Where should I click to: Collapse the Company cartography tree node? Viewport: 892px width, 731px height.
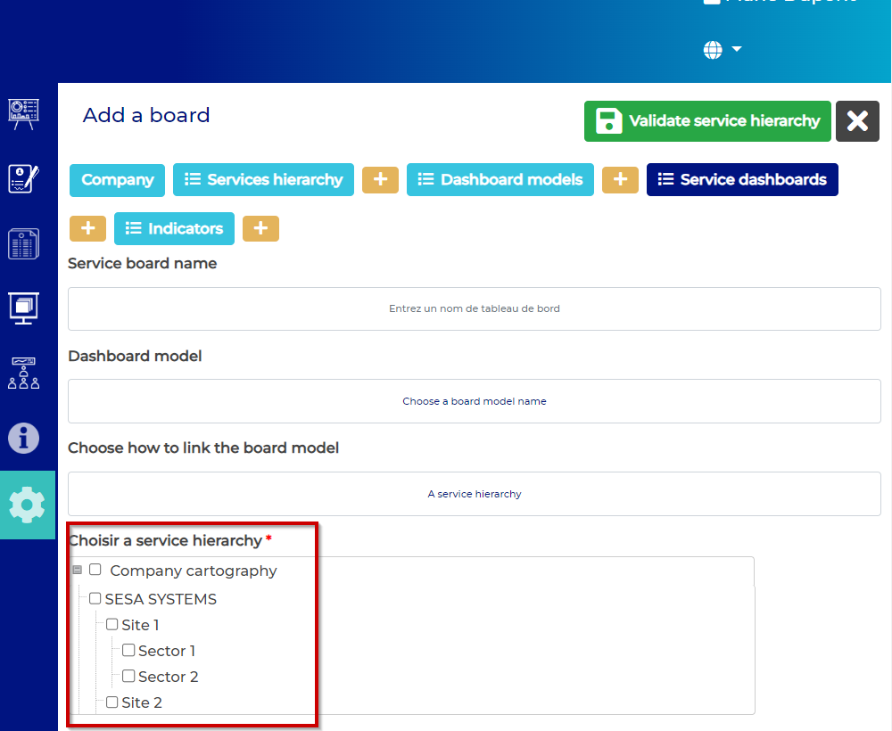click(x=77, y=571)
